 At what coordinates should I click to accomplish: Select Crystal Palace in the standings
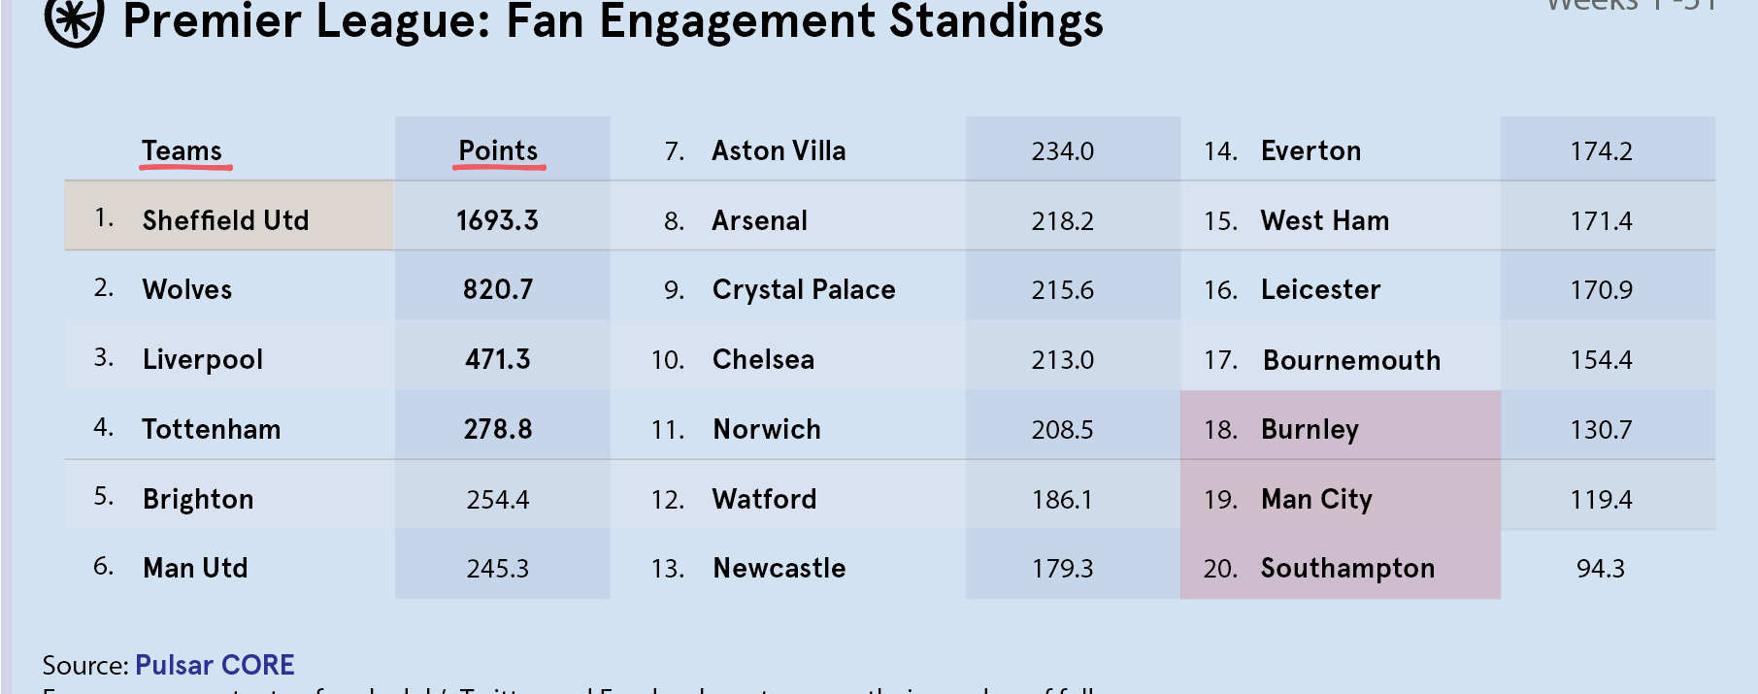point(804,289)
